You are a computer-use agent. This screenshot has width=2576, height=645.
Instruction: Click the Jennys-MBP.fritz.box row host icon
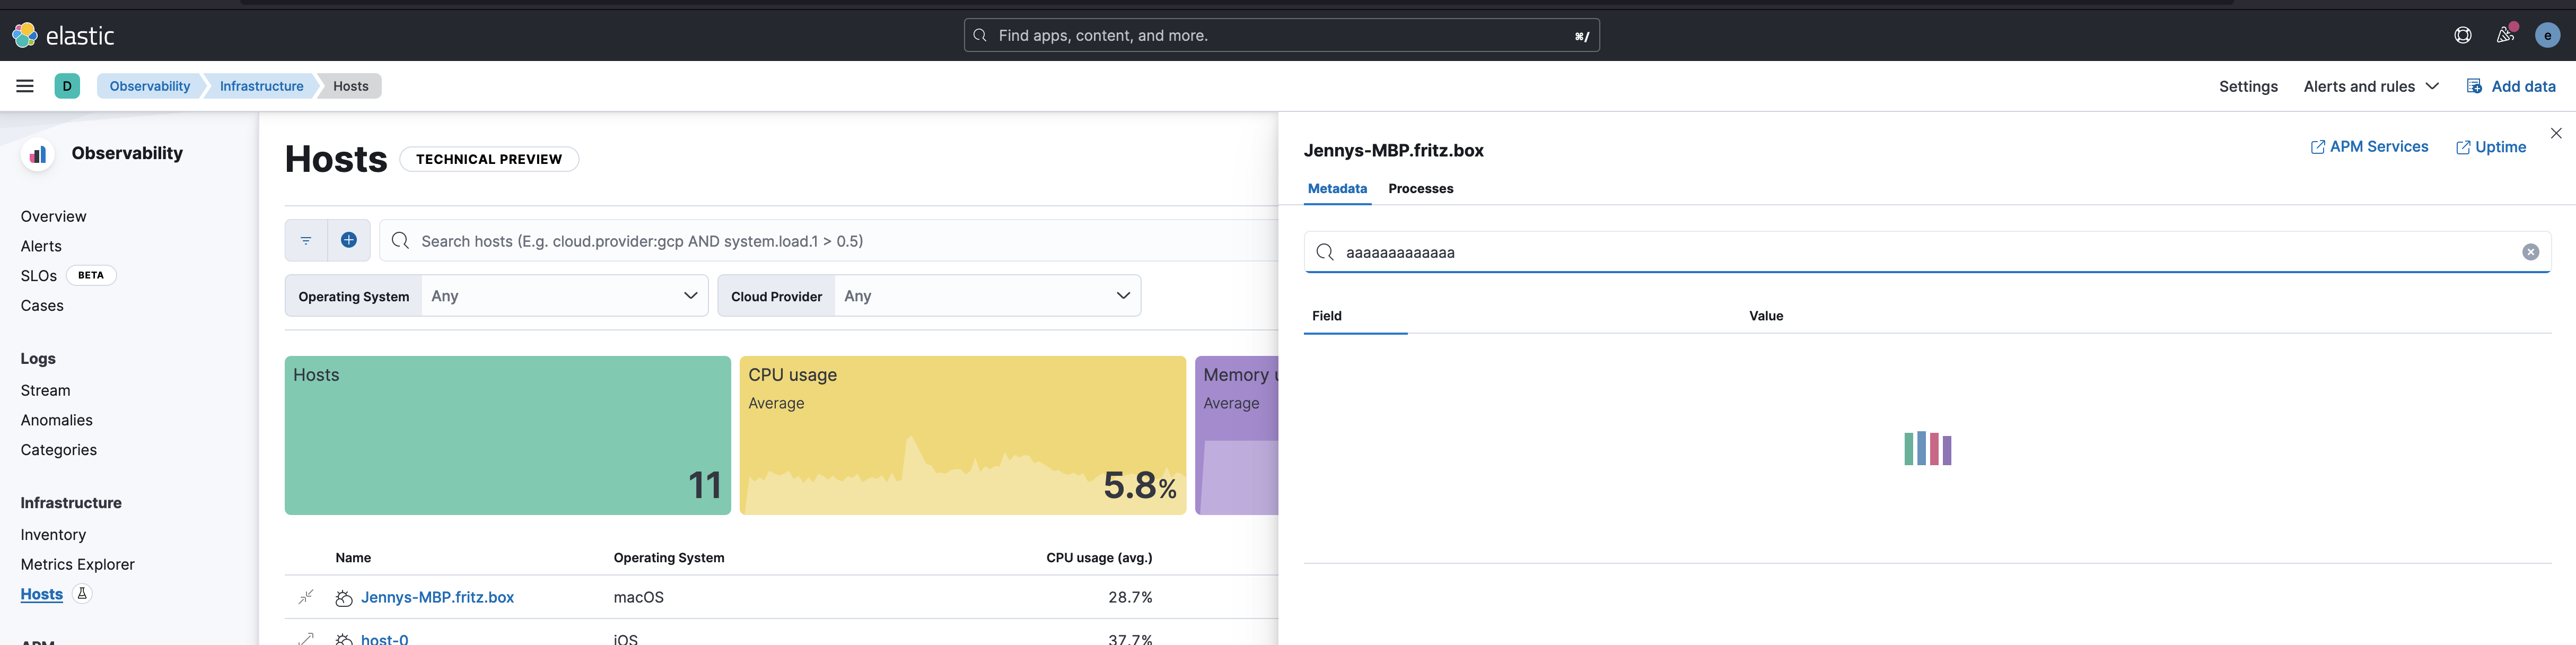343,598
